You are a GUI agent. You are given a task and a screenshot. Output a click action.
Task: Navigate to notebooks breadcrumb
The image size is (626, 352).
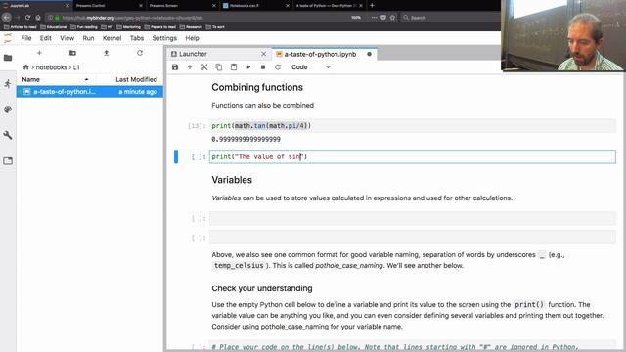[52, 67]
